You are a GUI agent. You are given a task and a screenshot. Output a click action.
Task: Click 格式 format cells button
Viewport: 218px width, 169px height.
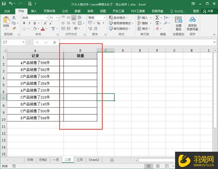point(144,29)
